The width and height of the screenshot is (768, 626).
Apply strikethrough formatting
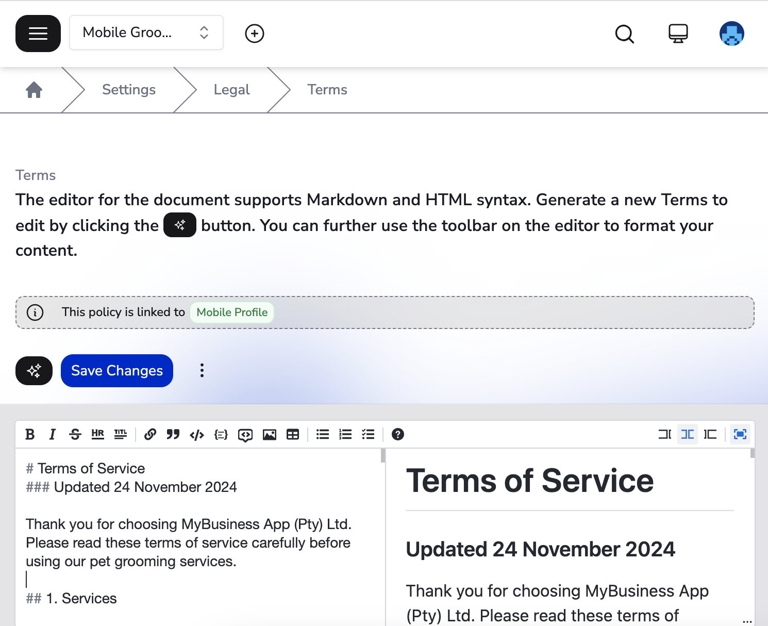pyautogui.click(x=75, y=434)
